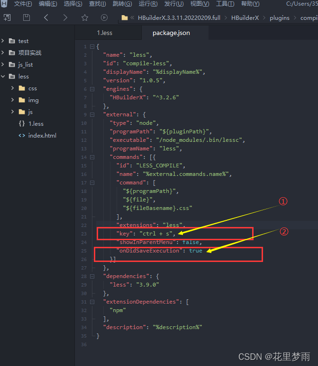This screenshot has height=366, width=318.
Task: Click the HBuilderX breadcrumb segment
Action: [245, 18]
